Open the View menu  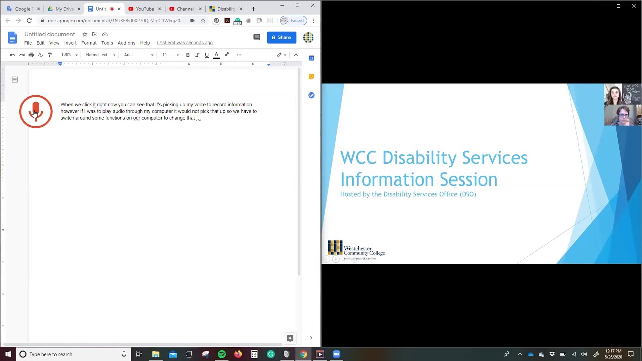[x=54, y=43]
